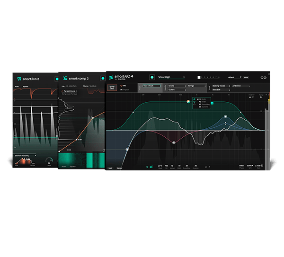Select the mid dip band node
Viewport: 284px width, 257px height.
click(x=174, y=143)
